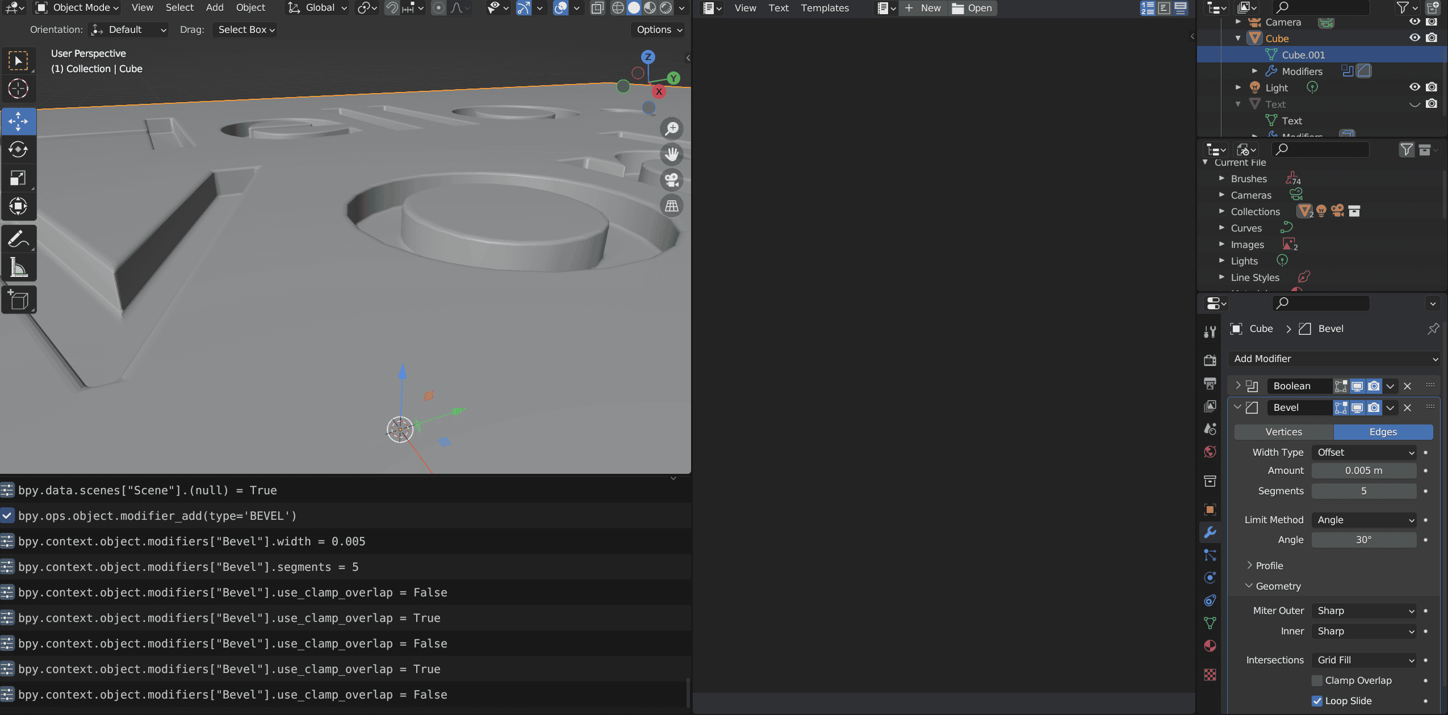This screenshot has width=1448, height=715.
Task: Select the Measure tool
Action: point(18,267)
